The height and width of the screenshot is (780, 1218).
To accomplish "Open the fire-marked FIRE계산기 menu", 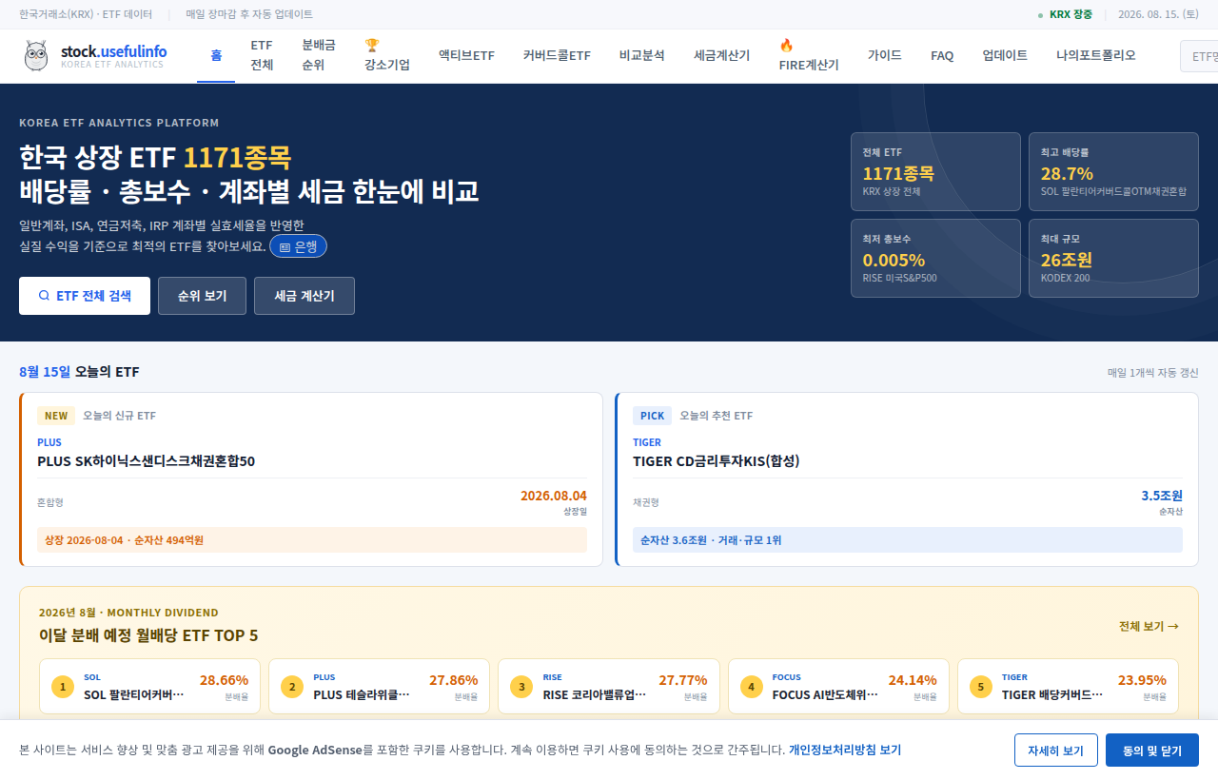I will [809, 55].
